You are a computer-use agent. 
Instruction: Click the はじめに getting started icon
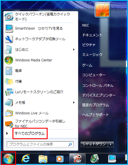coord(9,50)
